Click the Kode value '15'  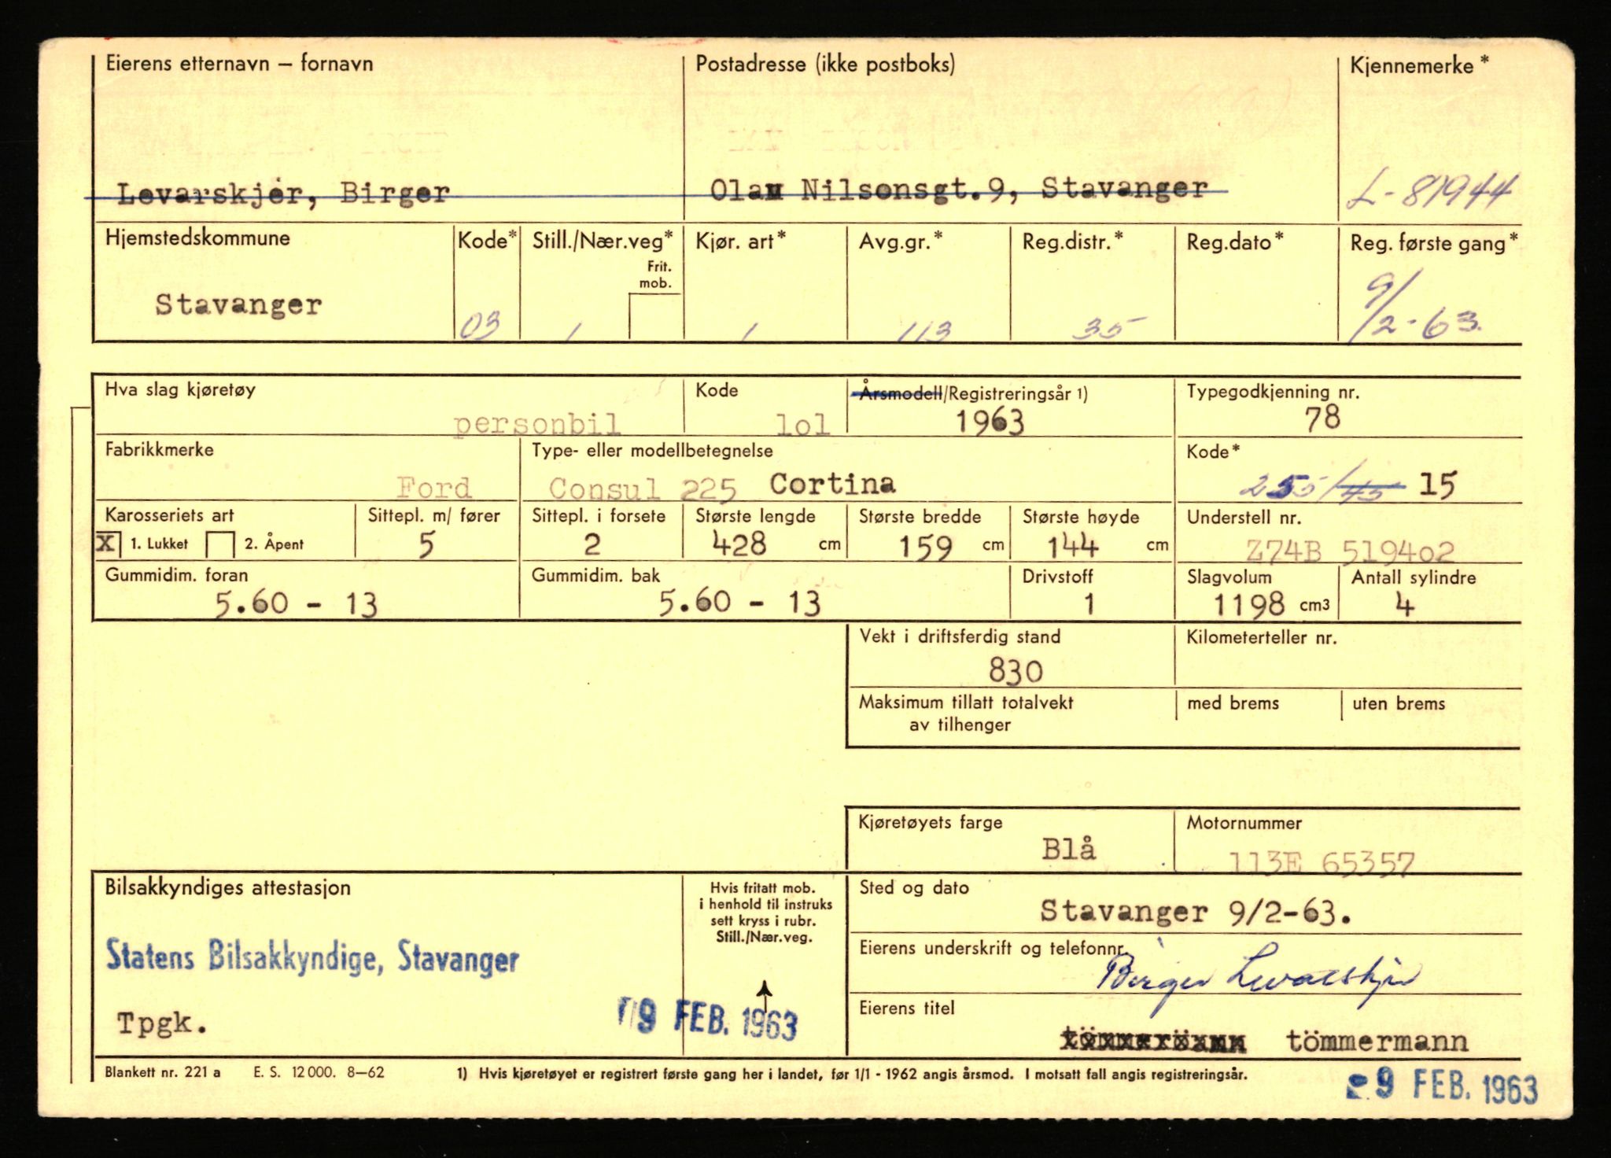pos(1437,485)
